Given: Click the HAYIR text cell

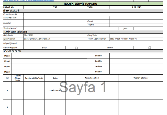Looking at the screenshot, I should tap(110, 48).
